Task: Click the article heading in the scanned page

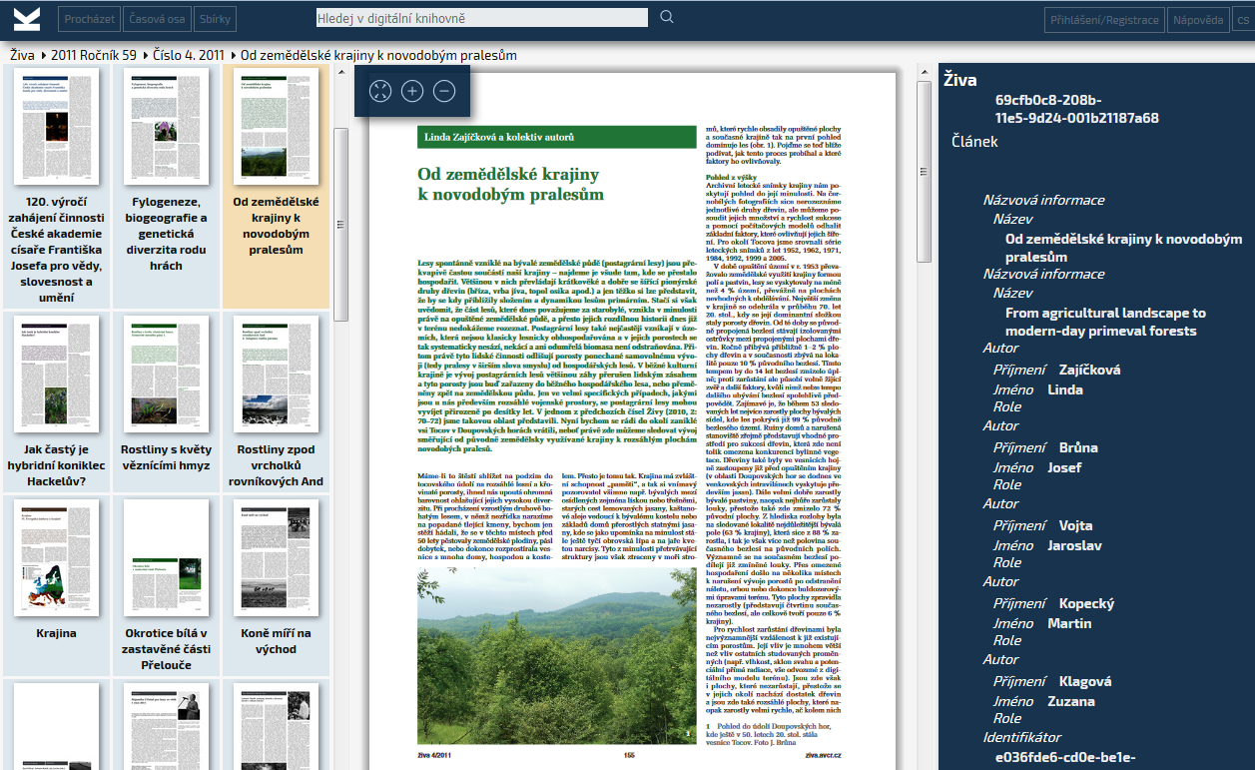Action: click(510, 185)
